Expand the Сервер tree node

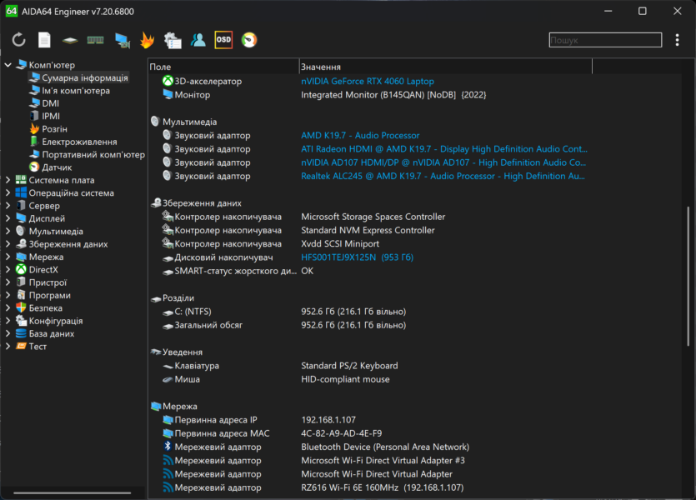(x=8, y=205)
